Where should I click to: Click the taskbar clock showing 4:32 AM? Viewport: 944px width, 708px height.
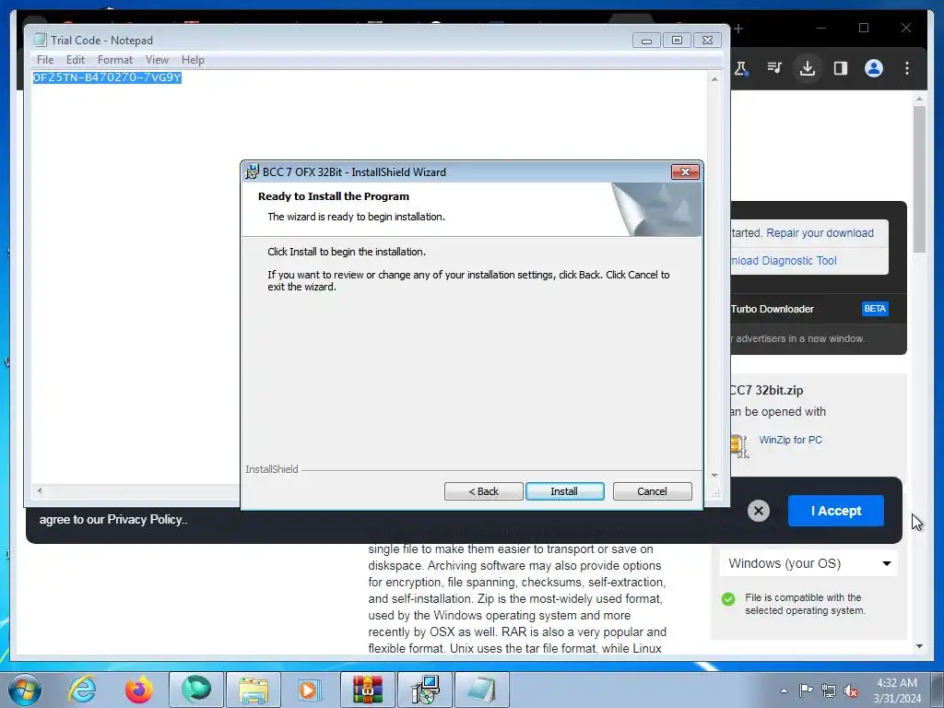coord(897,690)
